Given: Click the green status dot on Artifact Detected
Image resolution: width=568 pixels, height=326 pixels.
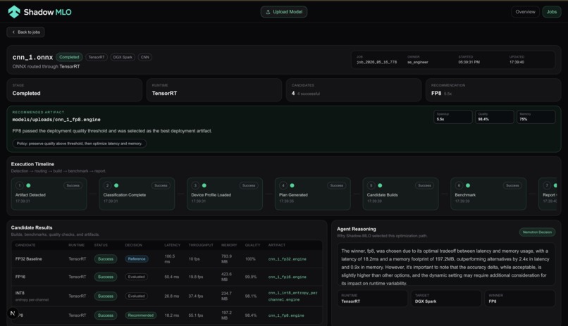Looking at the screenshot, I should (28, 186).
